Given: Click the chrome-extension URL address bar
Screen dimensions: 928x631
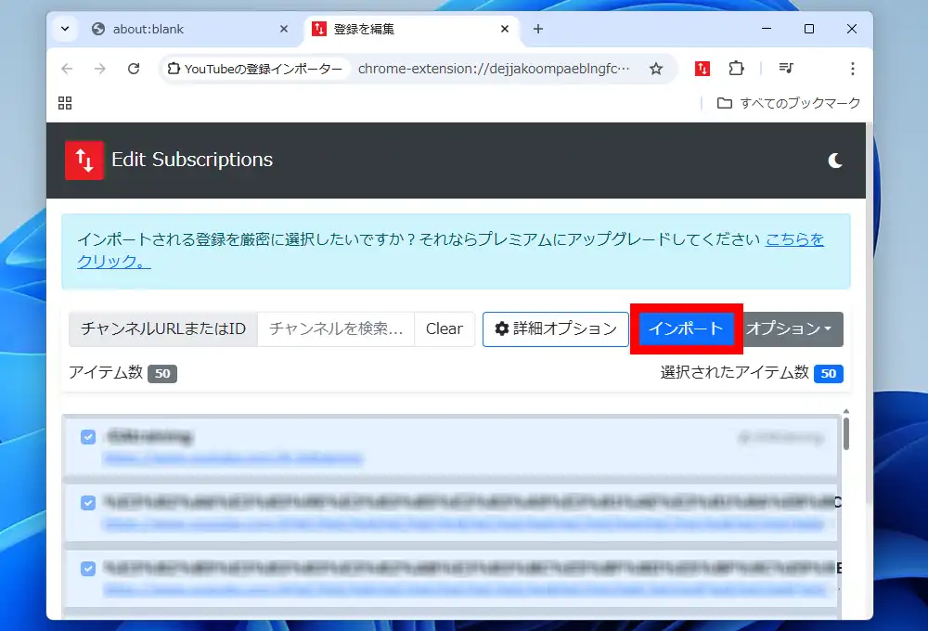Looking at the screenshot, I should [494, 69].
